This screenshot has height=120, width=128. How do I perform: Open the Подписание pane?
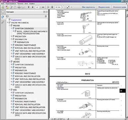pyautogui.click(x=104, y=7)
